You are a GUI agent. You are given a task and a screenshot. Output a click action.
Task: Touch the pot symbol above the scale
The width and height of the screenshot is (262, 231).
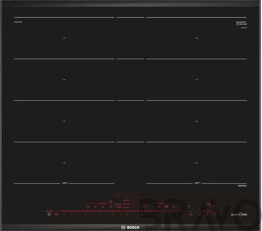pos(88,207)
